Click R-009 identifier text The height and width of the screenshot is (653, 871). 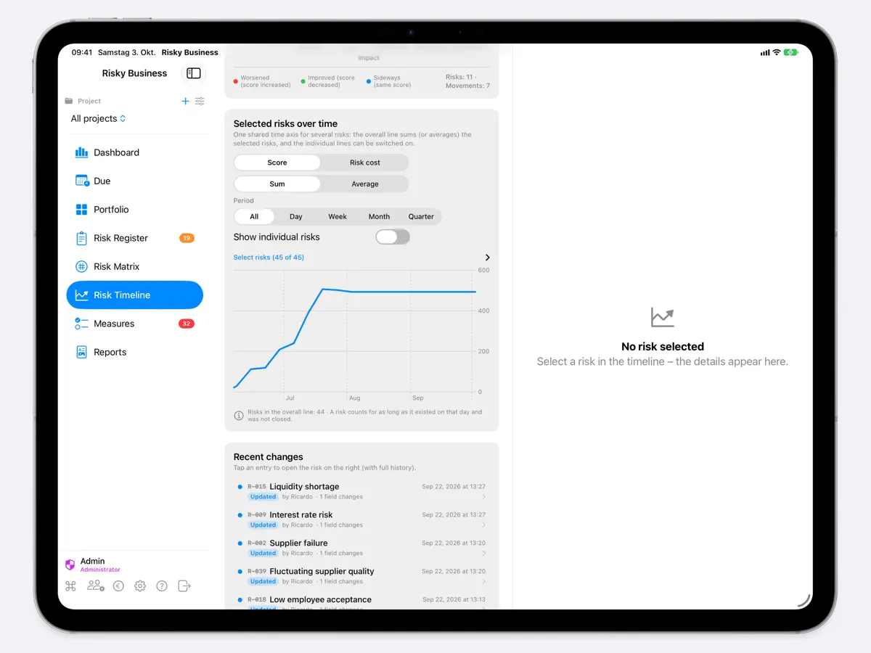tap(257, 515)
